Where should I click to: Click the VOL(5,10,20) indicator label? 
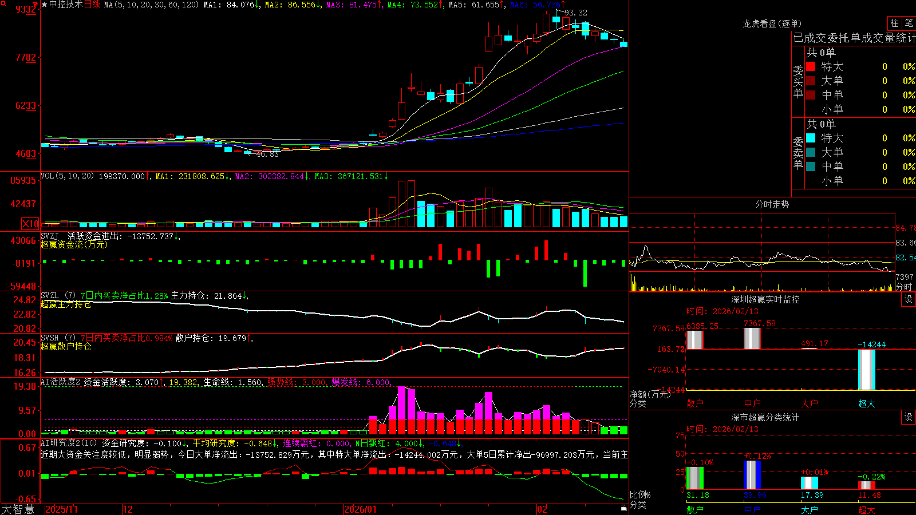67,176
